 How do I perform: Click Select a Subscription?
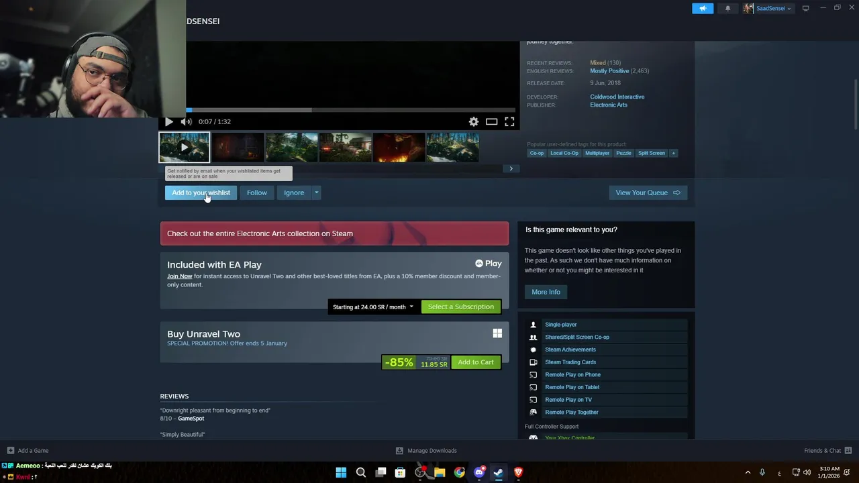(461, 307)
